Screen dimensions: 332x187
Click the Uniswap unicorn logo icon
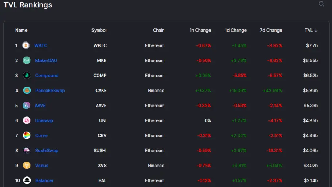point(27,120)
